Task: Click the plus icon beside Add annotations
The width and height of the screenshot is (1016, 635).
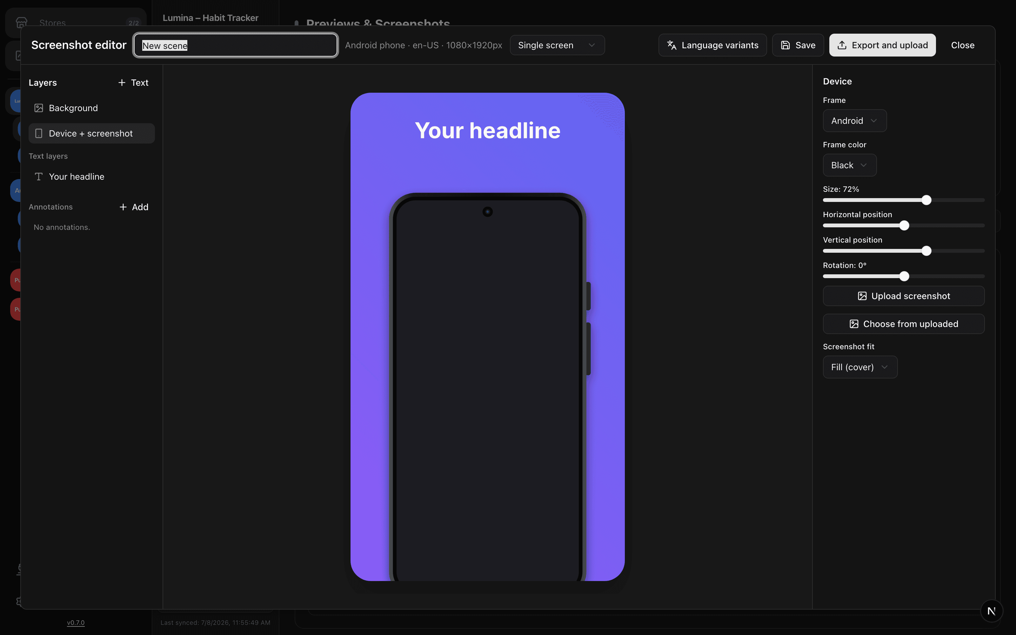Action: 123,207
